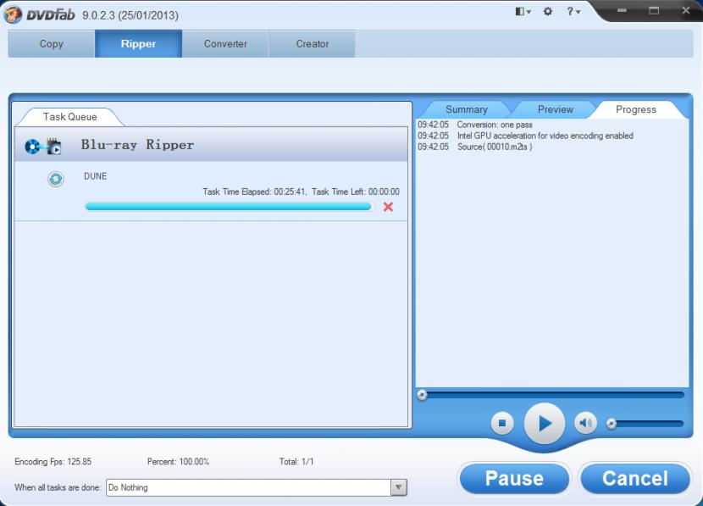Click the 'Total: 1/1' status
The height and width of the screenshot is (506, 703).
pos(296,462)
